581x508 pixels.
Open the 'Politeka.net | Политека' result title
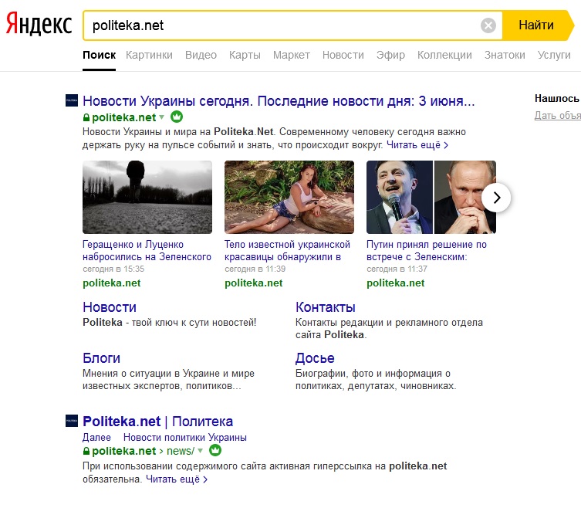click(x=158, y=422)
